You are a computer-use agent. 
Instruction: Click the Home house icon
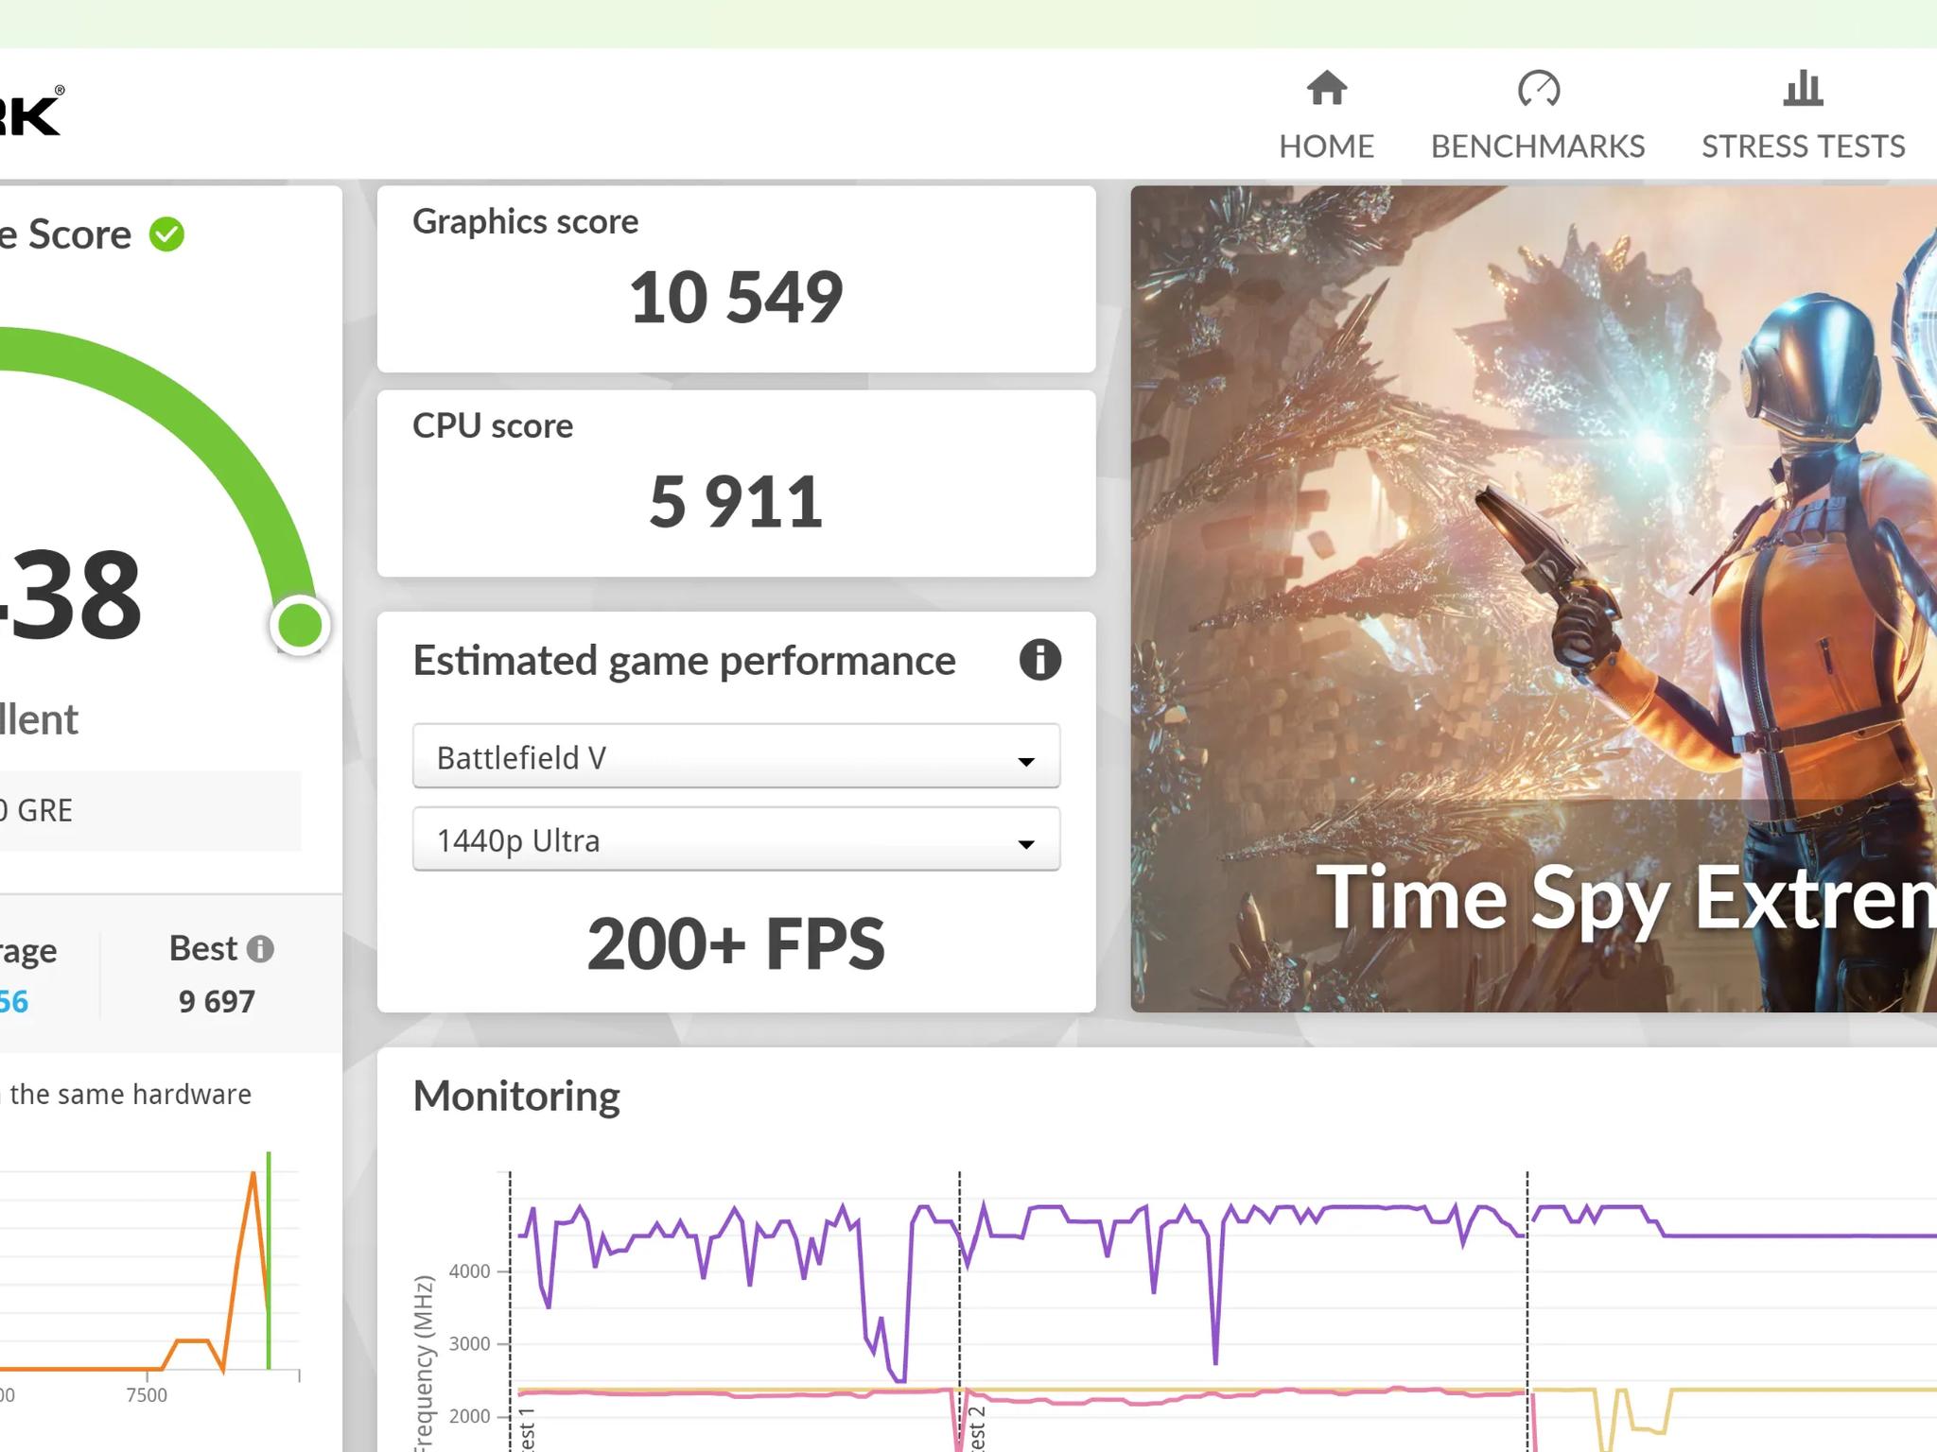click(1326, 89)
